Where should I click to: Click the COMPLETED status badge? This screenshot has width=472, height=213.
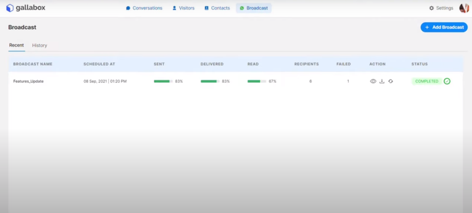tap(427, 81)
